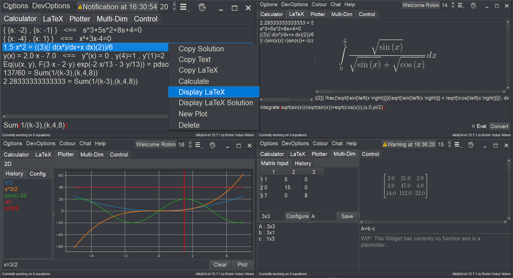513x278 pixels.
Task: Click the hand icon in the LaTeX window
Action: tap(473, 5)
